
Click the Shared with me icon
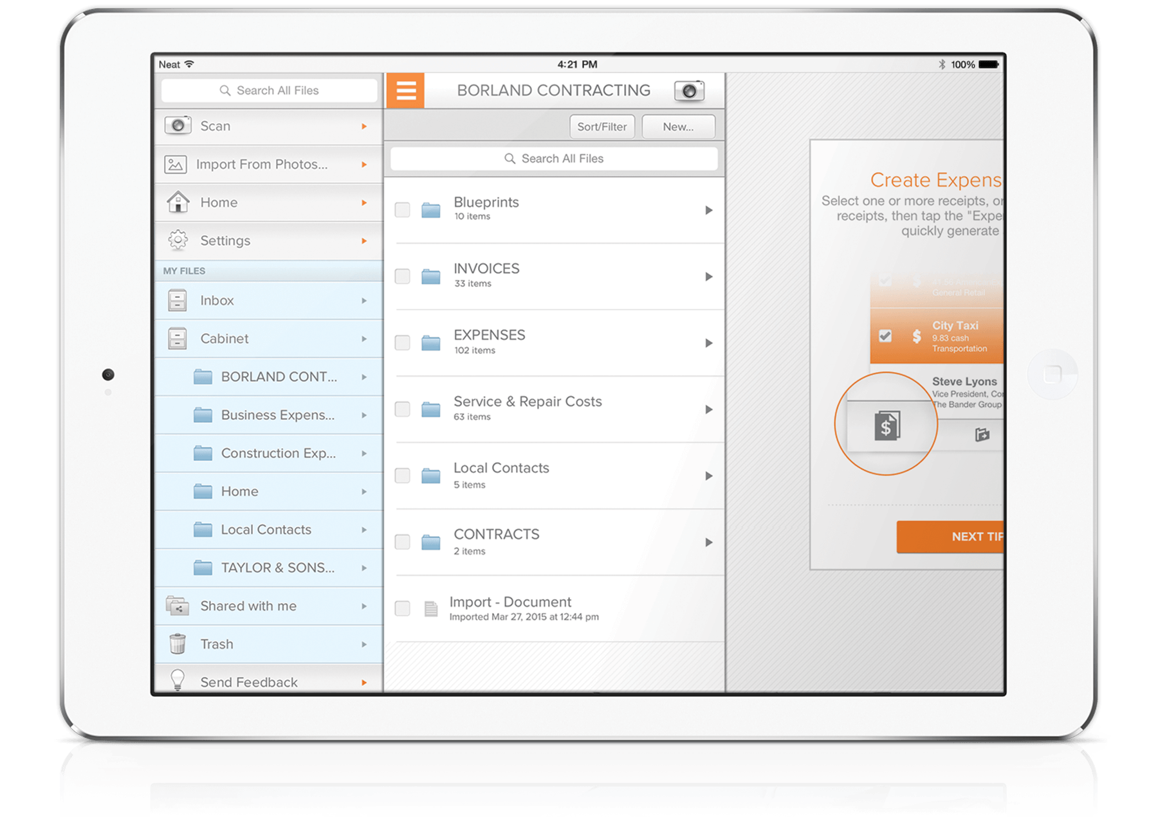[x=176, y=606]
